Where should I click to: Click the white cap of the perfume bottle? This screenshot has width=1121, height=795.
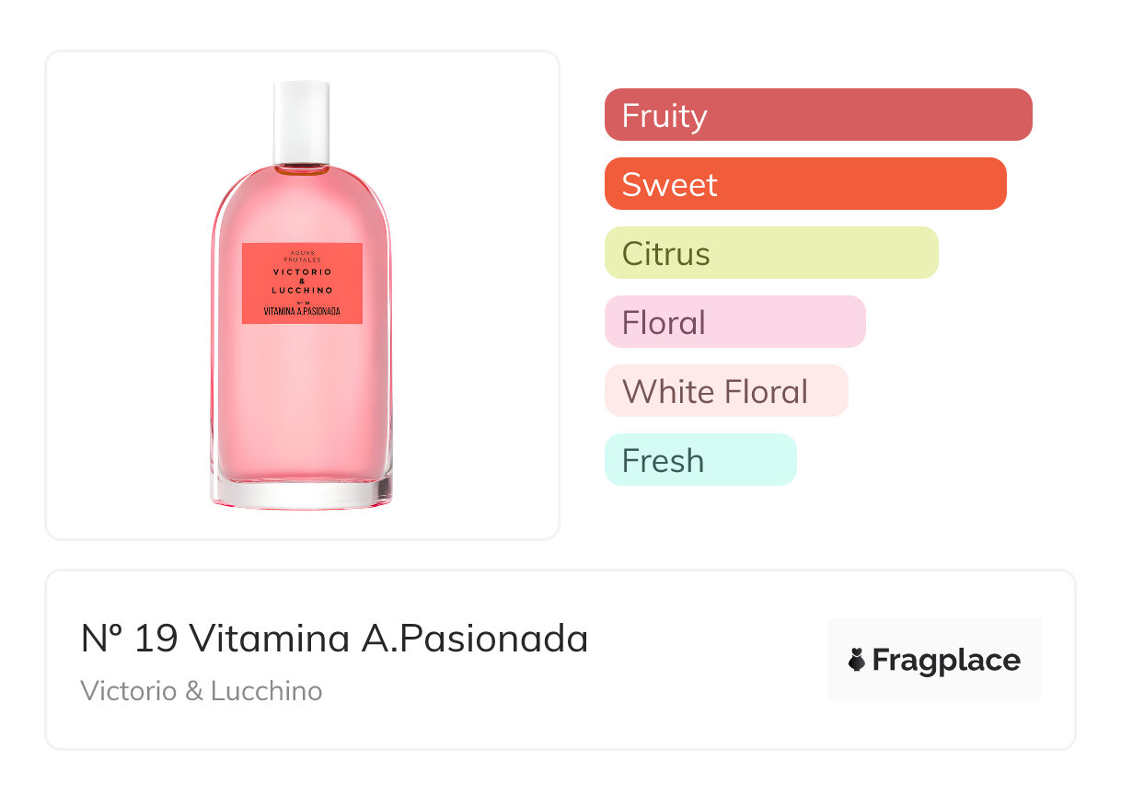click(x=302, y=120)
